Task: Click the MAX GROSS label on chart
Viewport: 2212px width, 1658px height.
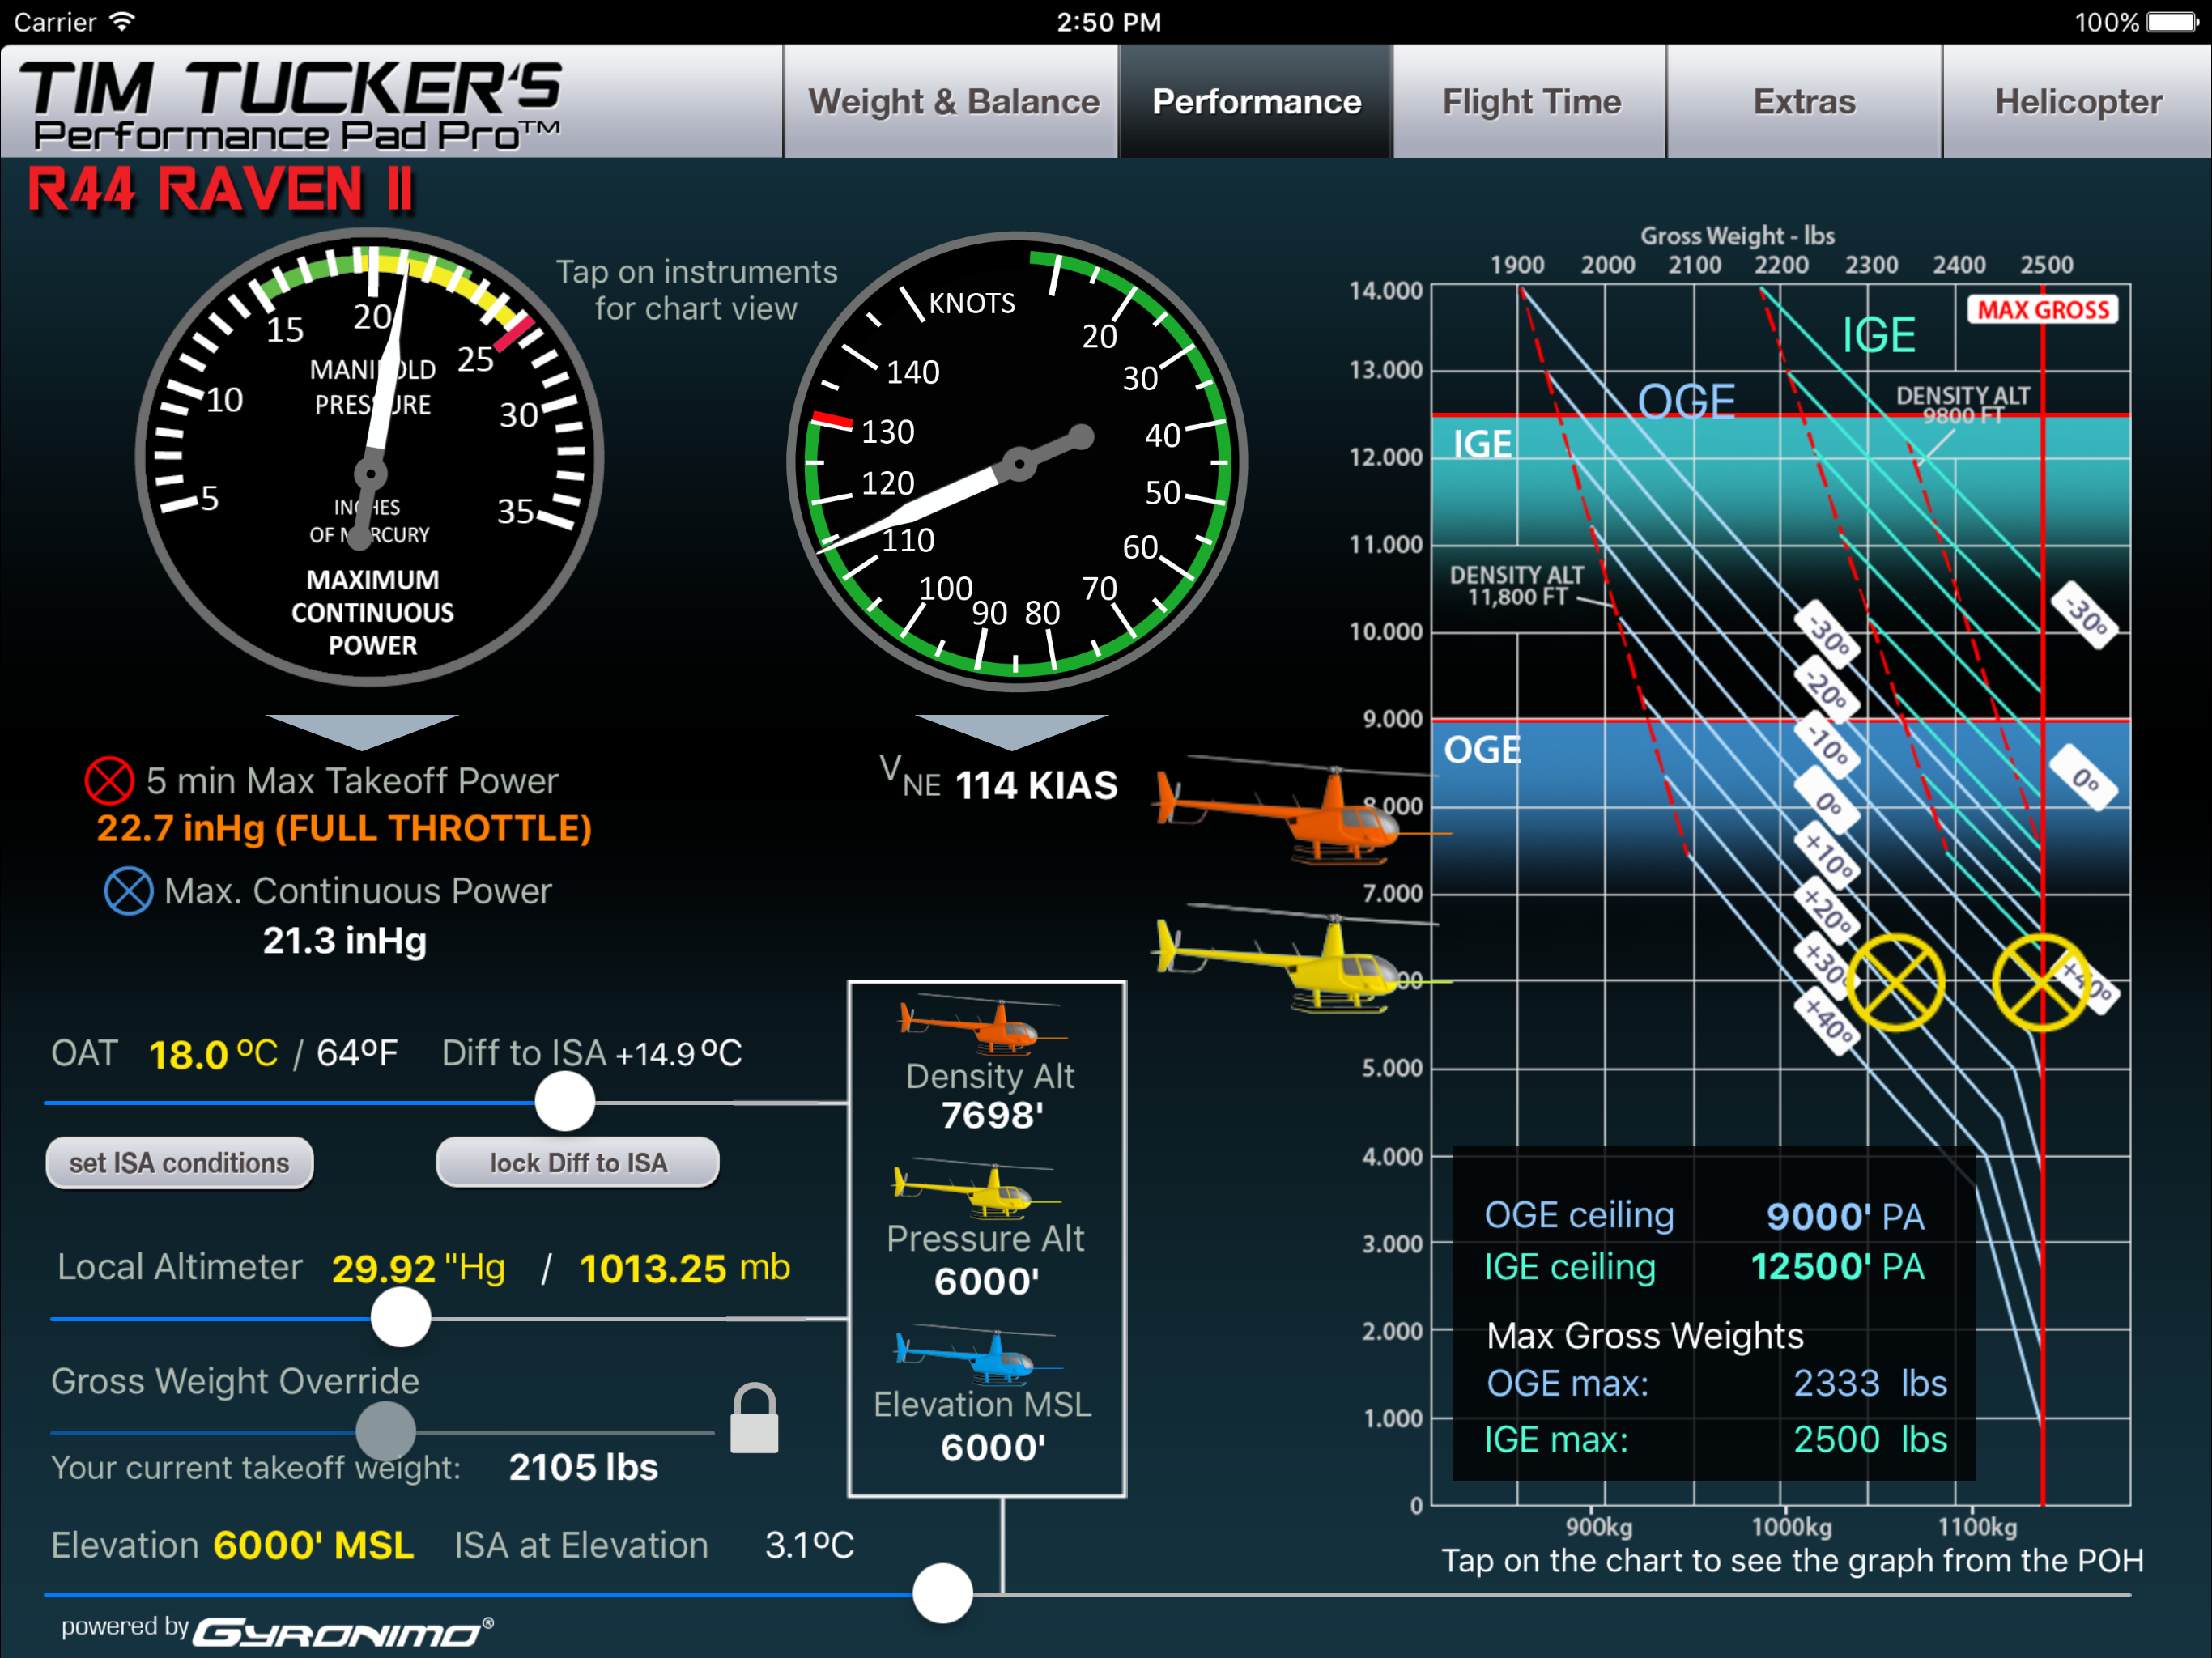Action: (2042, 310)
